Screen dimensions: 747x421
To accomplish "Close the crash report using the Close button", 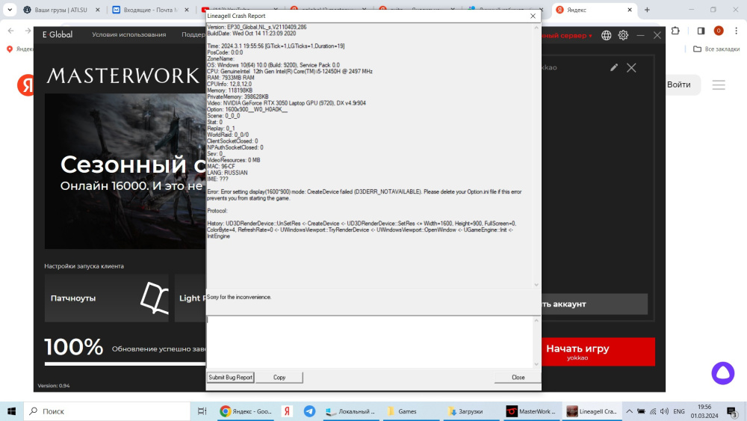I will point(518,378).
